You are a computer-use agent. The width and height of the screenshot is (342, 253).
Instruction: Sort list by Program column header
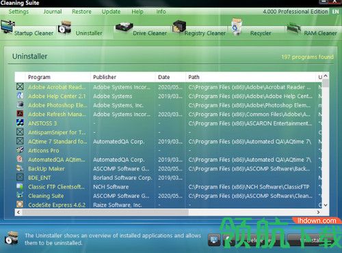pos(39,77)
